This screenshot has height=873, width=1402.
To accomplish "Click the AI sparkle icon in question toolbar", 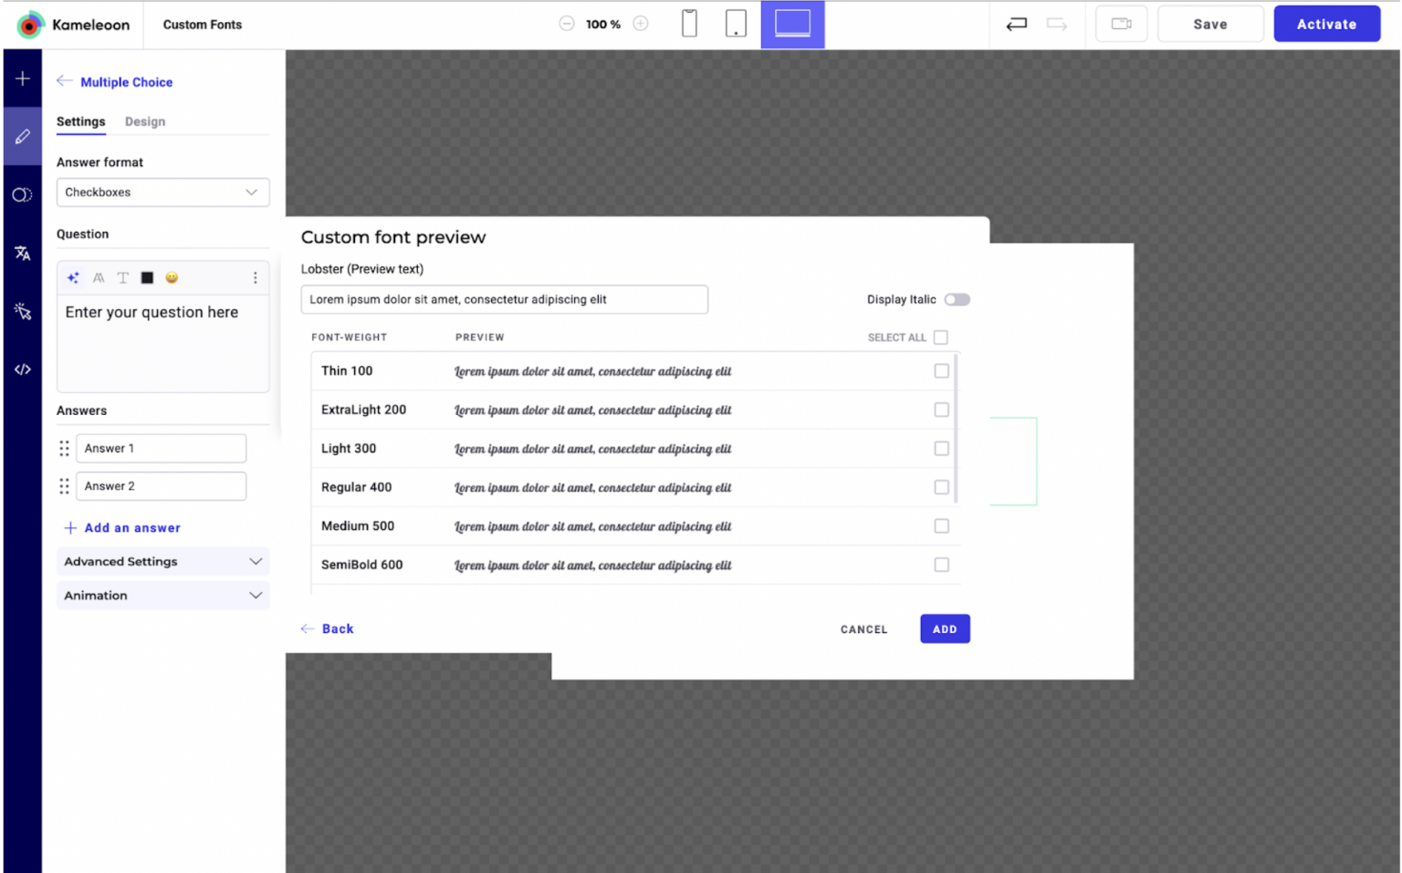I will click(x=73, y=278).
